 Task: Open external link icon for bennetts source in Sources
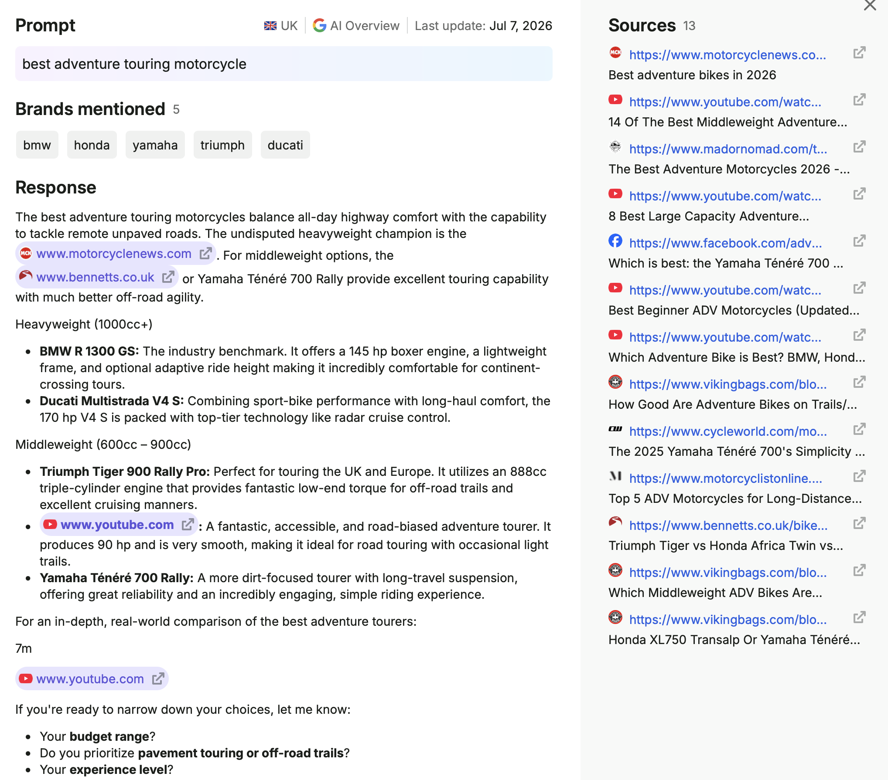coord(859,523)
